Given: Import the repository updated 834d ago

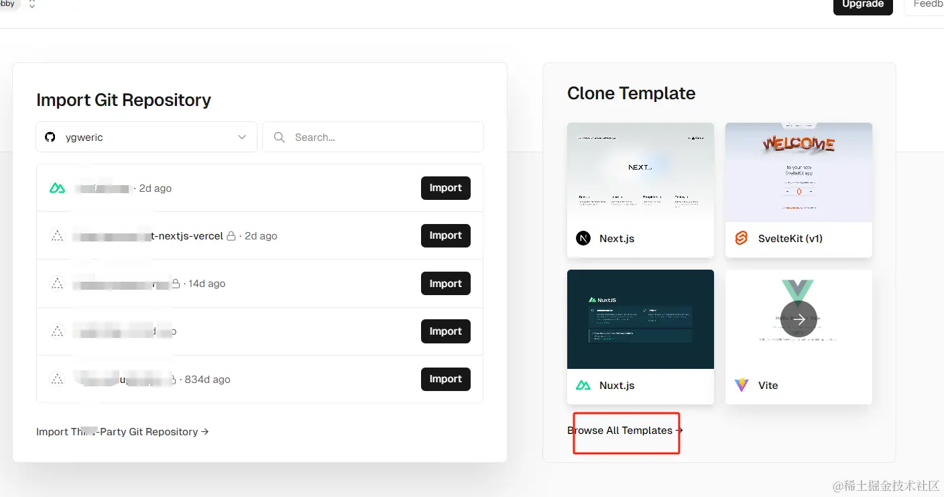Looking at the screenshot, I should pos(446,379).
